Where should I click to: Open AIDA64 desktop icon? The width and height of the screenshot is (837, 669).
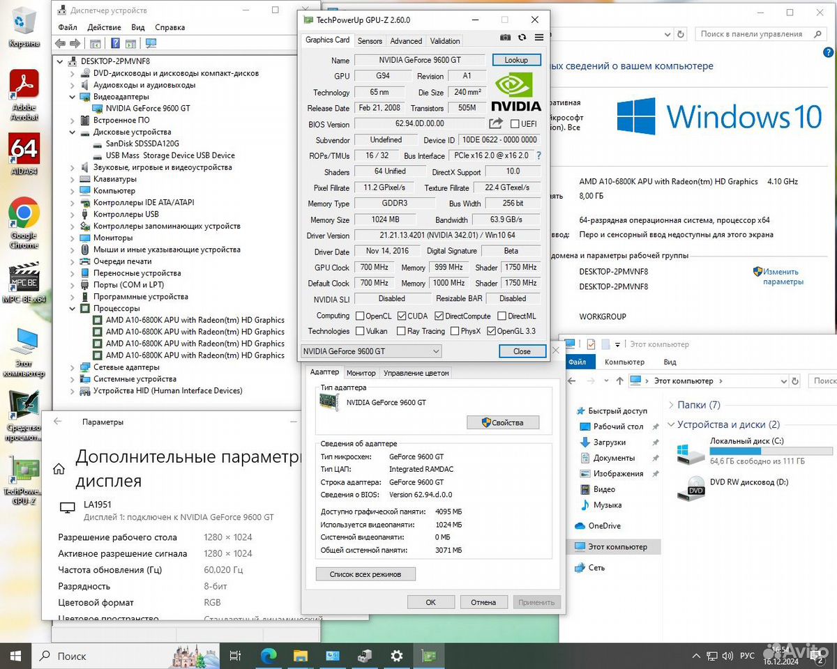coord(24,155)
